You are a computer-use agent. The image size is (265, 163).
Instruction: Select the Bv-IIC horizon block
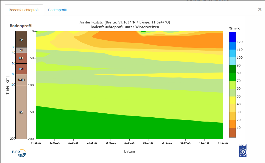(x=21, y=80)
